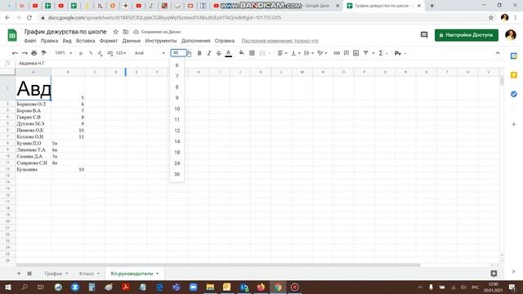Open the Данные menu
This screenshot has height=294, width=523.
point(131,41)
